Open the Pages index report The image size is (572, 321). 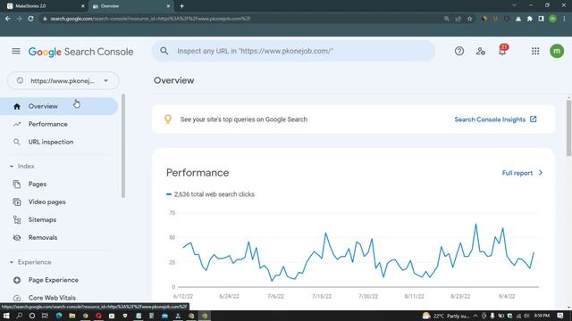[x=59, y=185]
